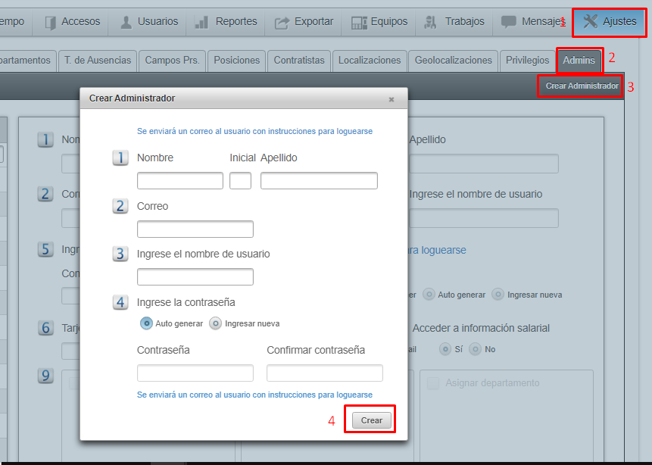Open the Privilegios tab

pos(527,60)
